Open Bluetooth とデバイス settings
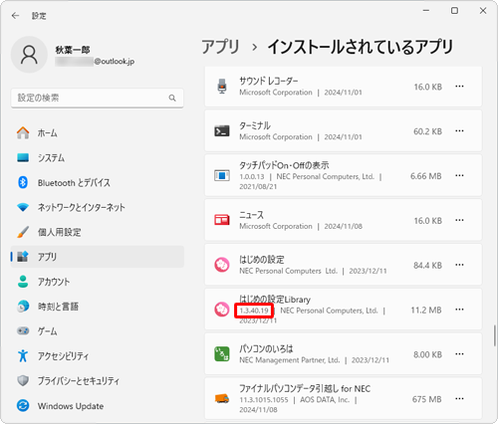The image size is (498, 424). [x=97, y=182]
